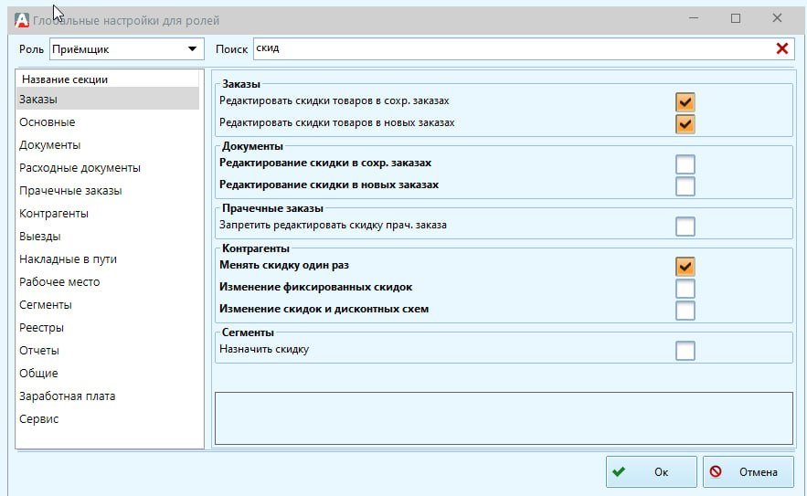Close the Глобальные настройки window
Screen dimensions: 807x496
tap(777, 18)
